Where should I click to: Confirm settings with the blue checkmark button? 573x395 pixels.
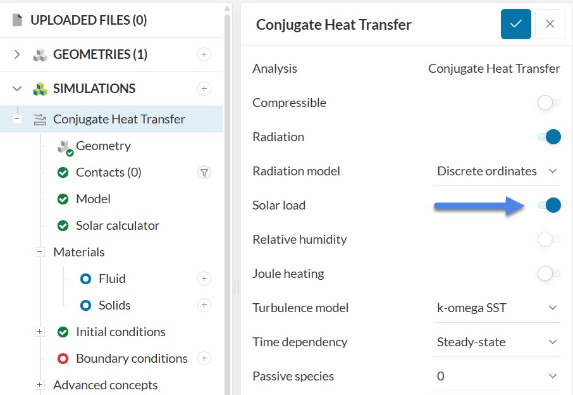[516, 24]
